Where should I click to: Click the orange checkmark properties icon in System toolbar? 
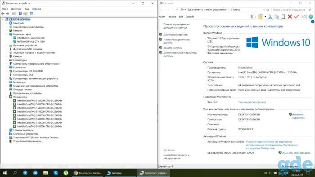(296, 17)
